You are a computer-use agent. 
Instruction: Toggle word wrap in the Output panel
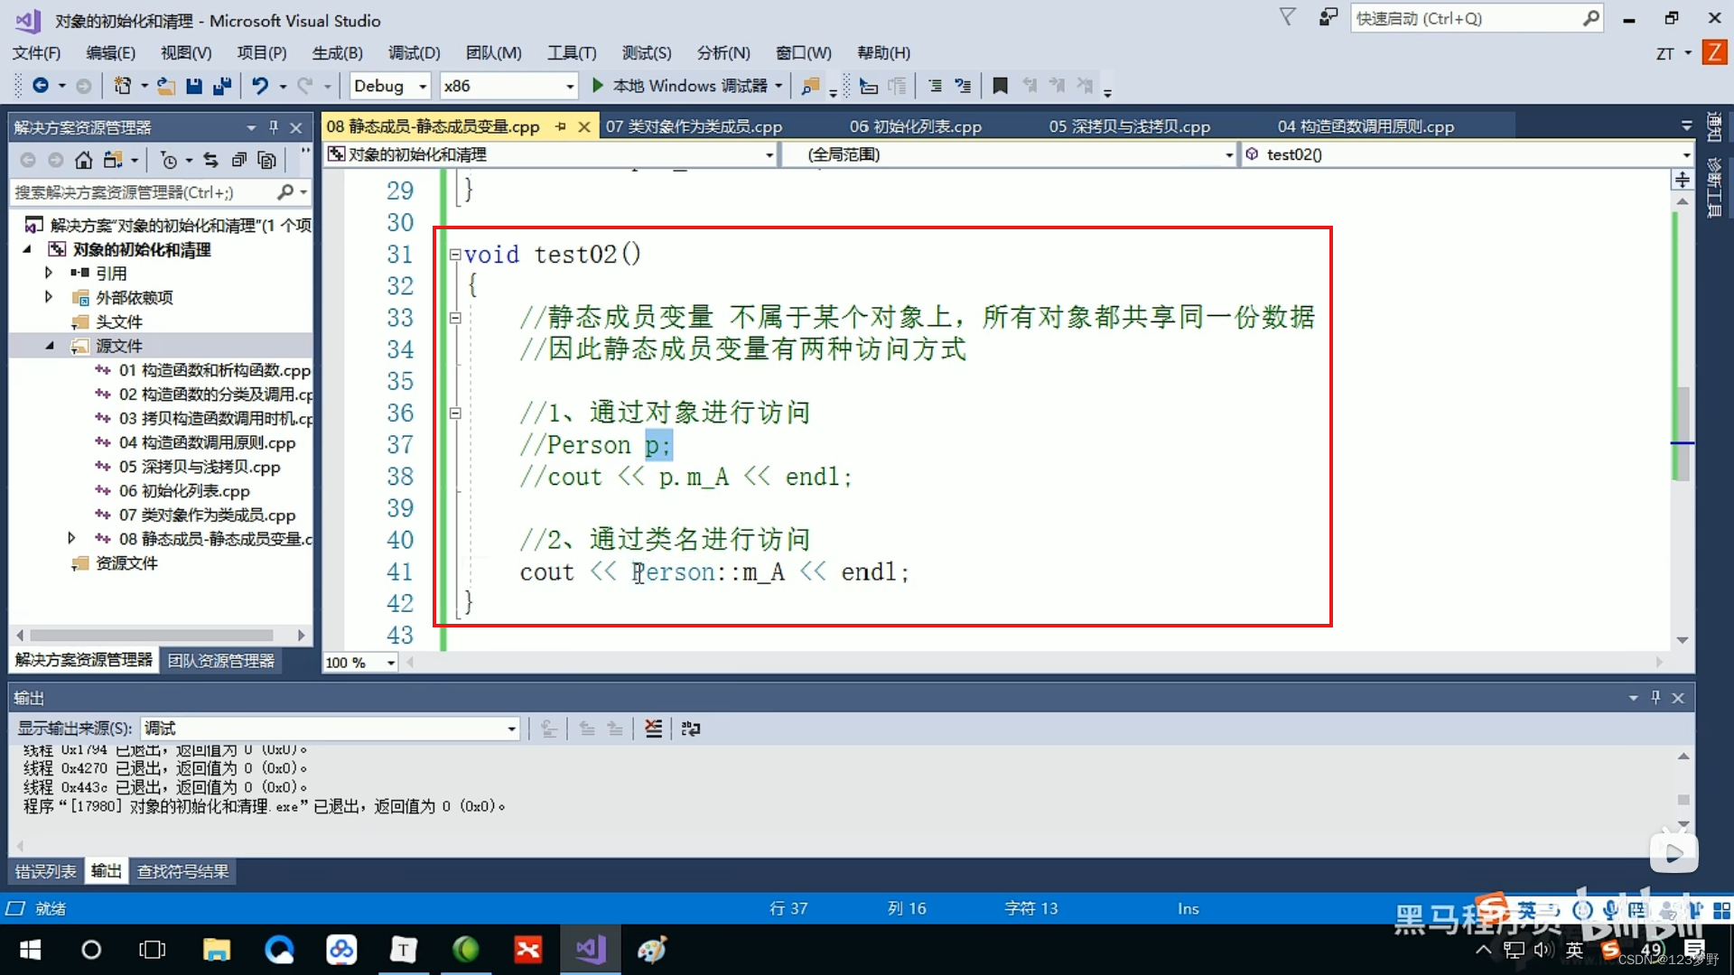[x=691, y=729]
